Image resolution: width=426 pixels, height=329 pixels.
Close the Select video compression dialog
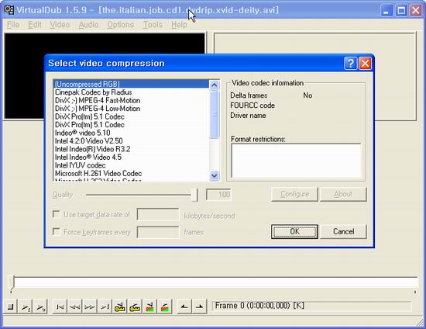(x=365, y=64)
